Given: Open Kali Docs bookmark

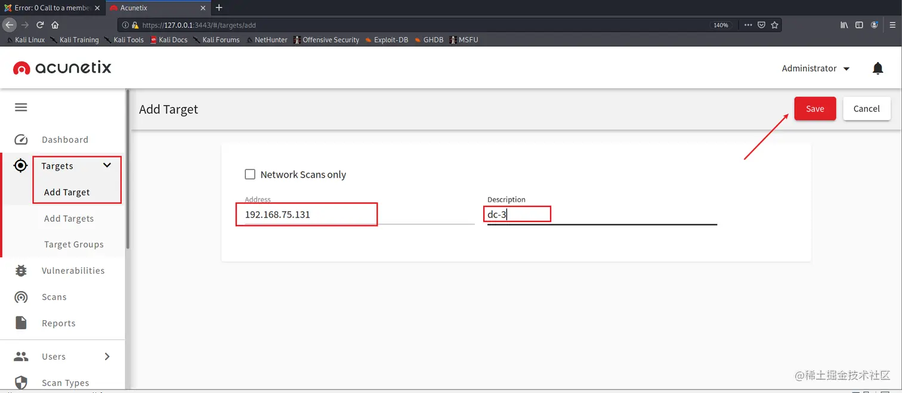Looking at the screenshot, I should click(x=169, y=40).
